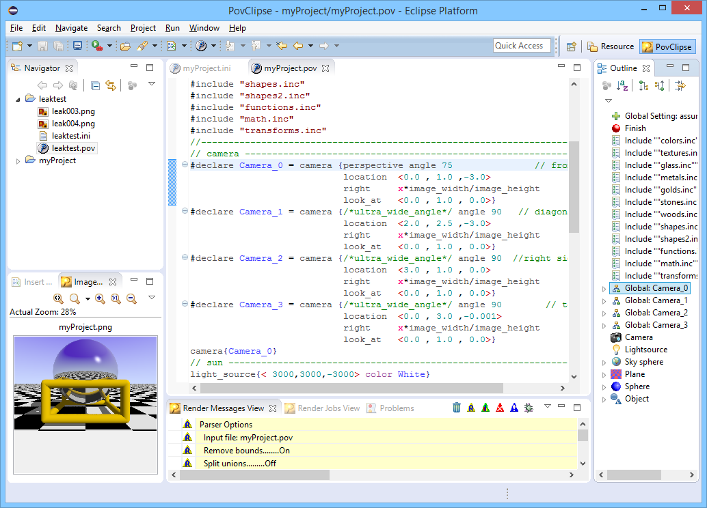
Task: Switch to the Insert view tab
Action: pos(32,282)
